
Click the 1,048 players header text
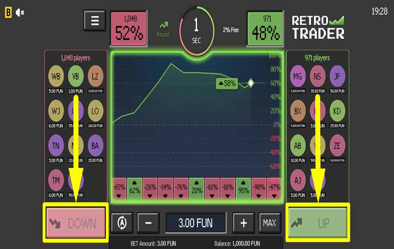tap(75, 58)
